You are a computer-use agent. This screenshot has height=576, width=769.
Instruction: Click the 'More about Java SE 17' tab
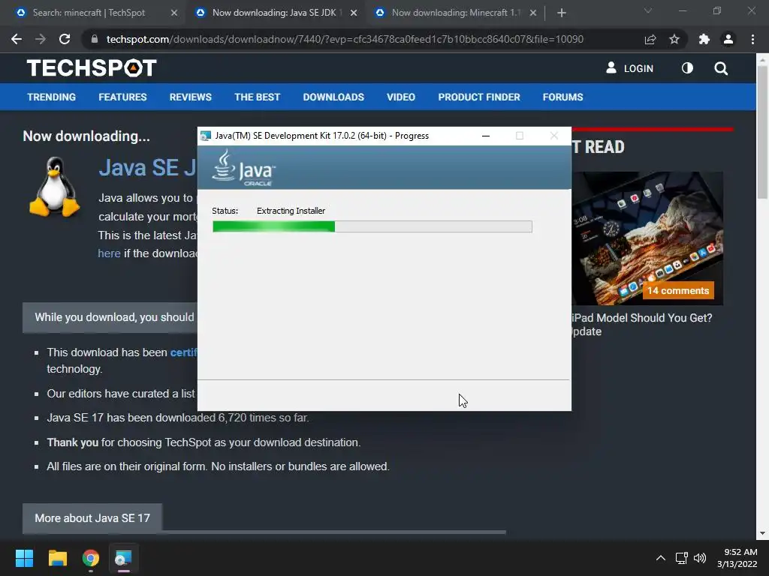(x=92, y=518)
